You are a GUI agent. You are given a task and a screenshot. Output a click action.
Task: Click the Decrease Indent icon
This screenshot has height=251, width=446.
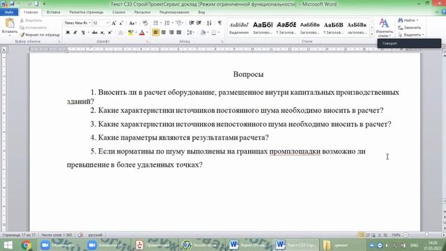point(192,23)
